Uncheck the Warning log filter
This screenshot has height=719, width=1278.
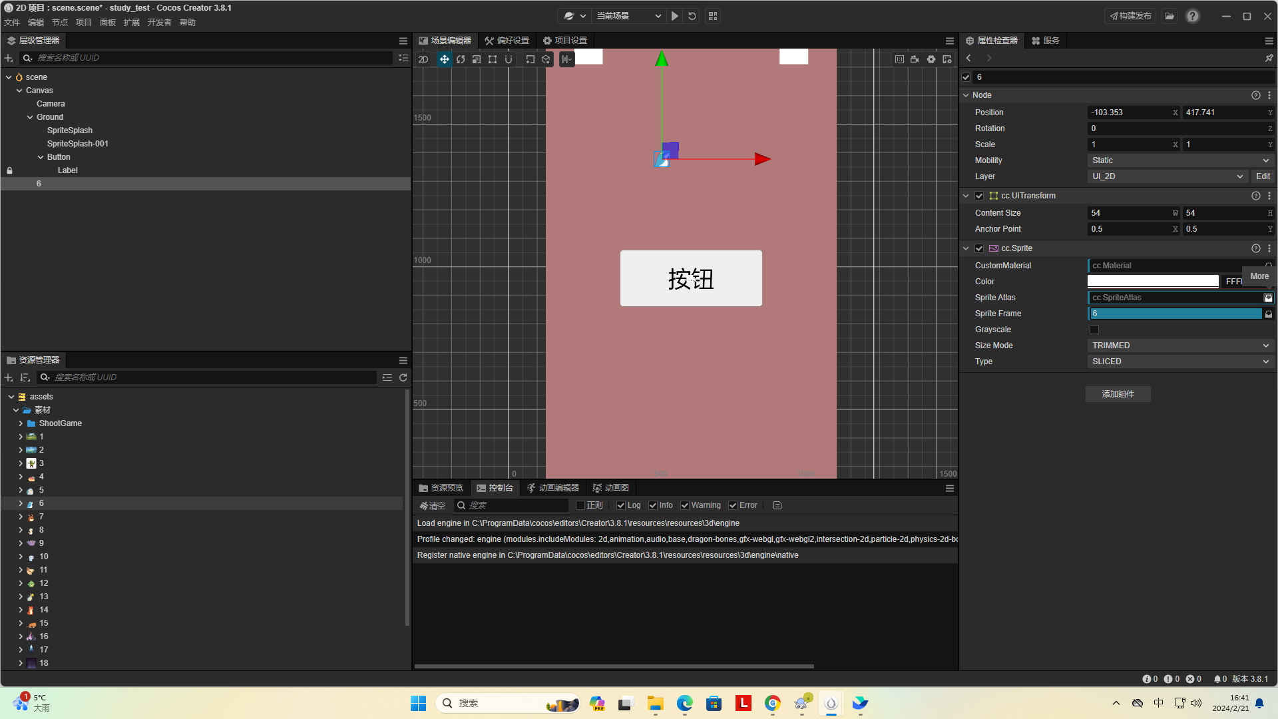coord(685,505)
